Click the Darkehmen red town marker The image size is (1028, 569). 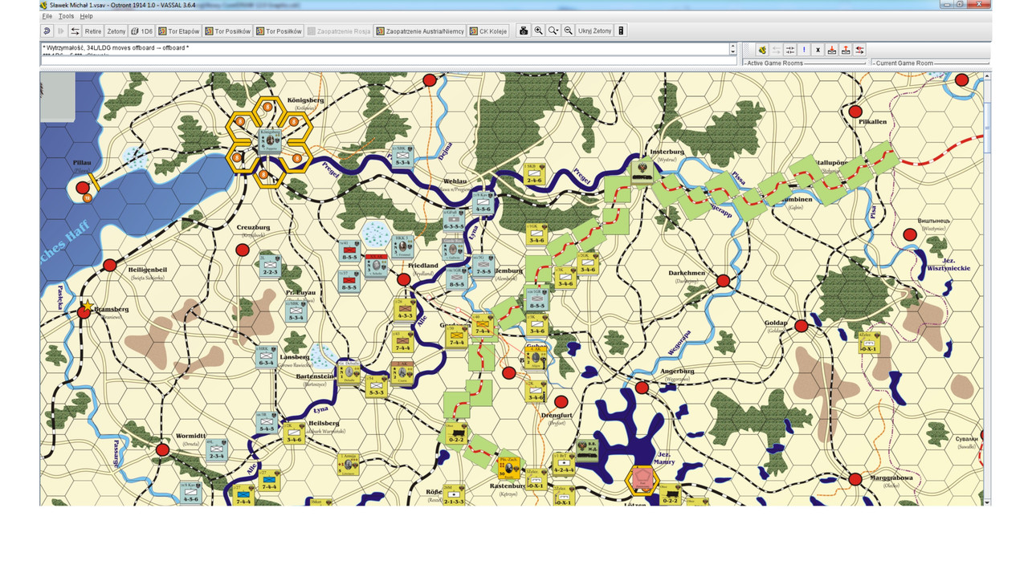[723, 280]
